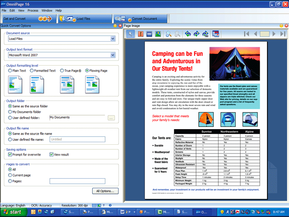Screen dimensions: 289x217
Task: Click the Pages range input field
Action: (77, 181)
